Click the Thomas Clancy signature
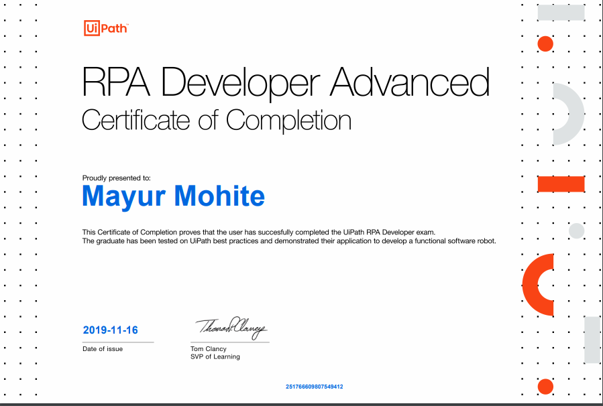This screenshot has width=603, height=406. tap(231, 328)
